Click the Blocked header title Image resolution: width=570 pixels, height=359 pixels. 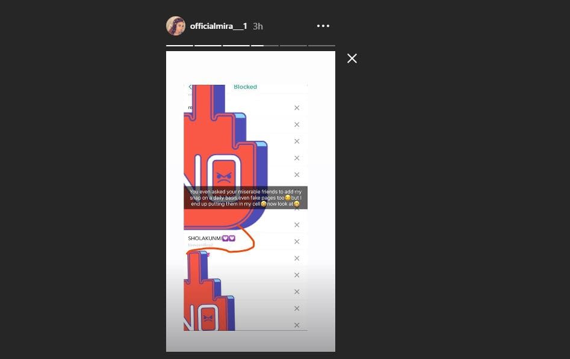tap(246, 87)
